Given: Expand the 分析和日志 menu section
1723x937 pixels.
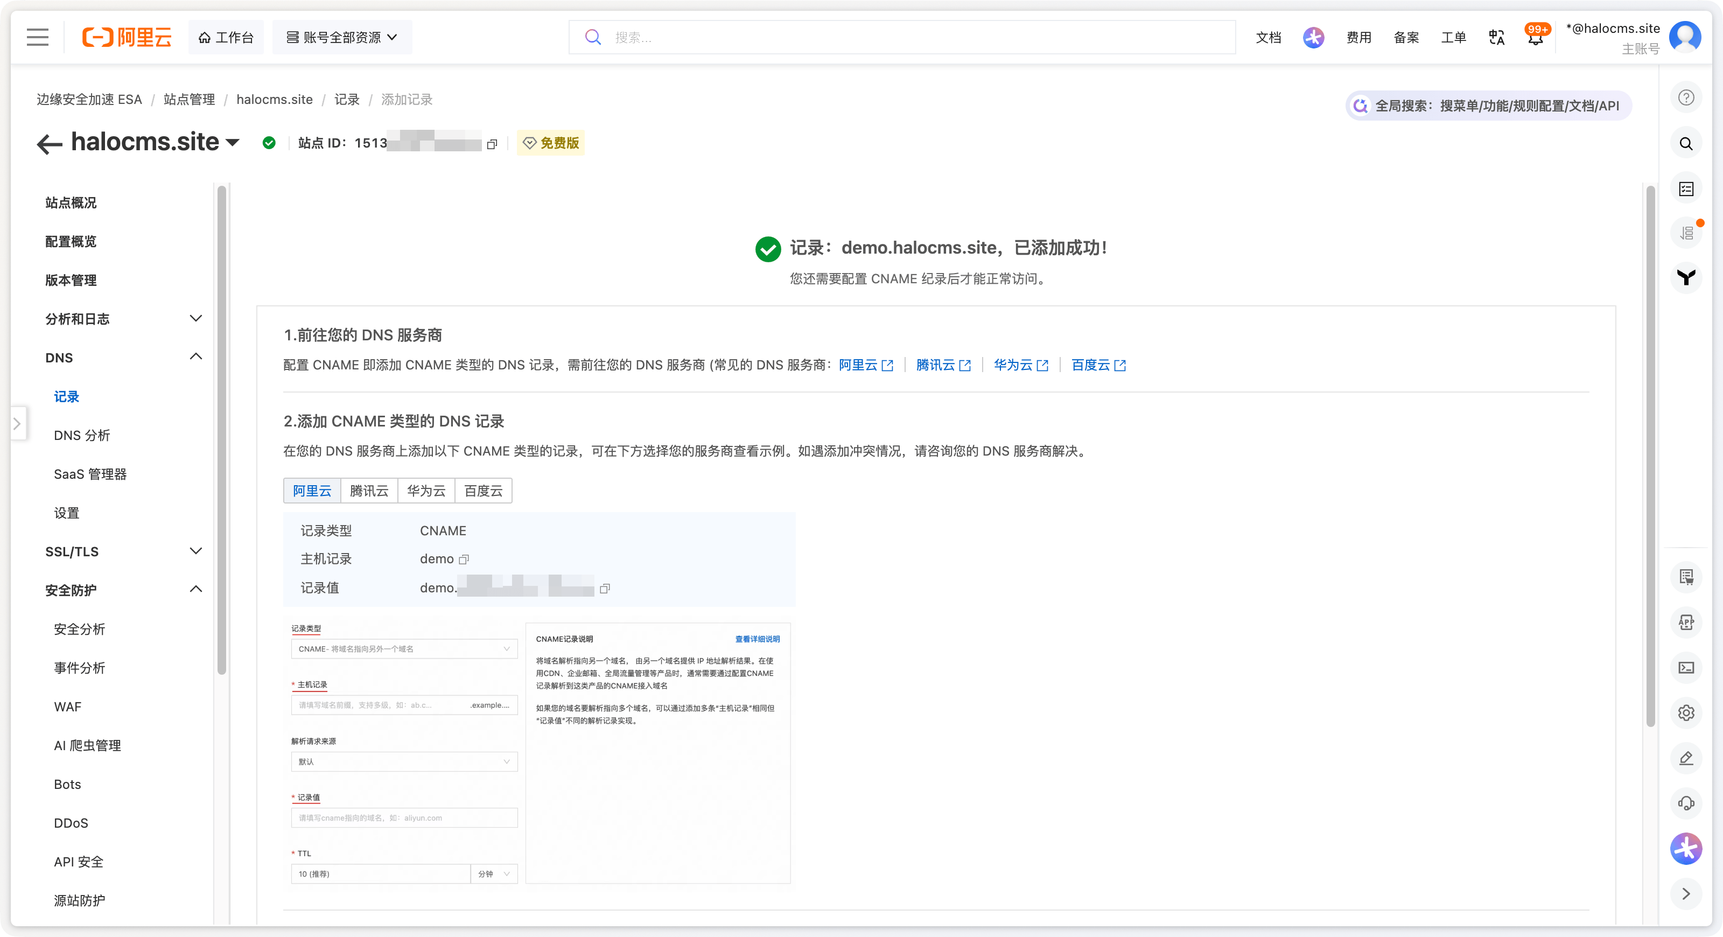Looking at the screenshot, I should [195, 318].
